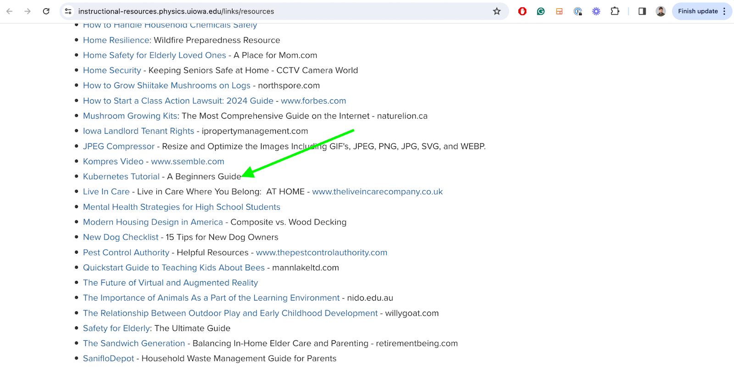Open the Home Security link

pyautogui.click(x=112, y=71)
